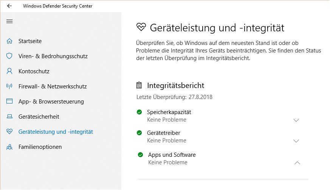Click the Firewall- & Netzwerkschutz antenna icon
The image size is (330, 190).
pyautogui.click(x=9, y=86)
